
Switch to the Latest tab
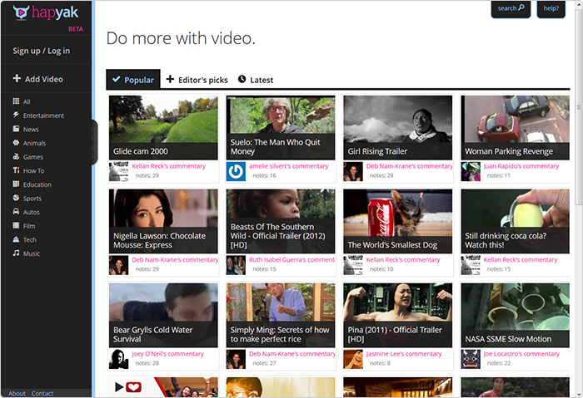coord(256,80)
